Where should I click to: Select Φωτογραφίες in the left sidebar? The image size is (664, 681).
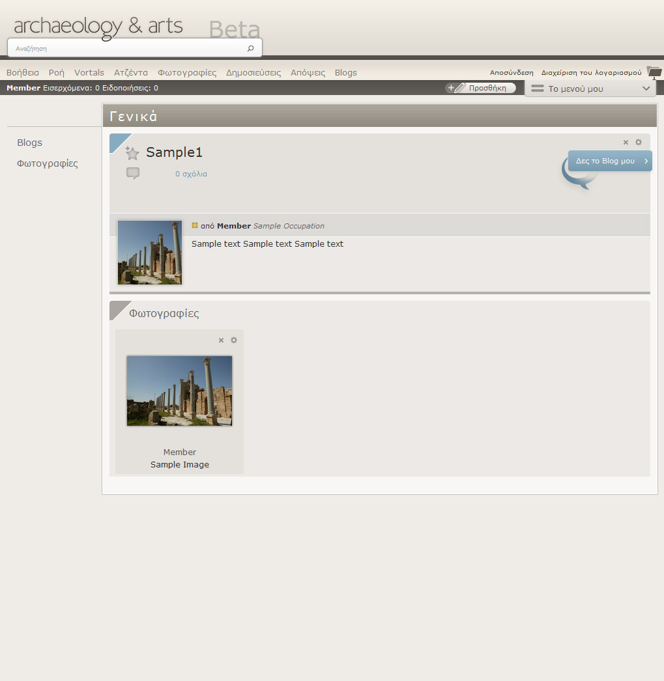coord(48,163)
